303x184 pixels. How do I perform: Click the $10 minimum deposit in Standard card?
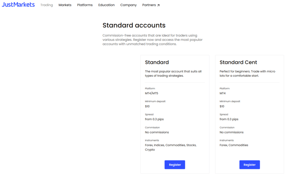pyautogui.click(x=147, y=106)
